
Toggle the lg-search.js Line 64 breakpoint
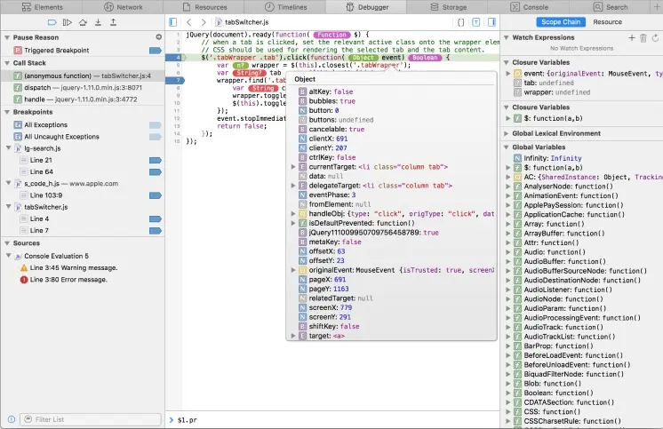coord(156,172)
